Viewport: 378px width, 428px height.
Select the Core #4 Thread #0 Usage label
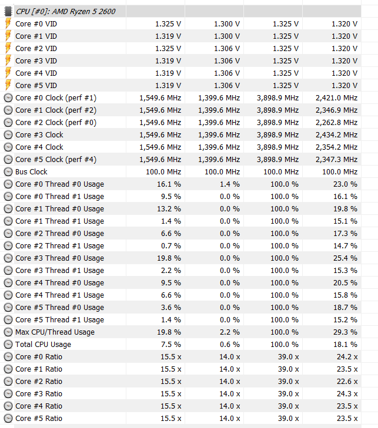coord(59,283)
